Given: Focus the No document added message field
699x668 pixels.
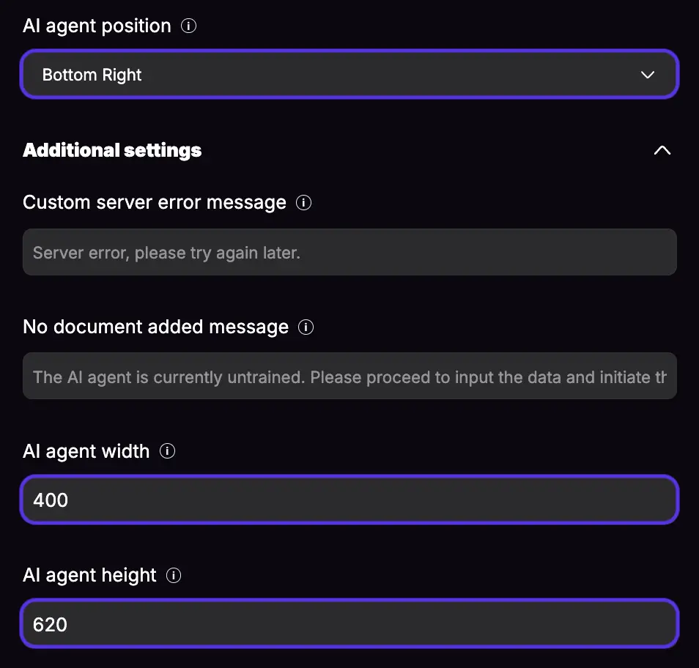Looking at the screenshot, I should point(349,376).
